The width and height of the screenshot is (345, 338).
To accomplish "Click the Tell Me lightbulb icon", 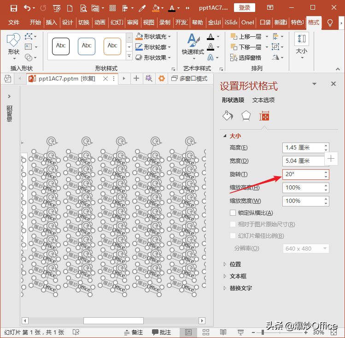I will [330, 23].
